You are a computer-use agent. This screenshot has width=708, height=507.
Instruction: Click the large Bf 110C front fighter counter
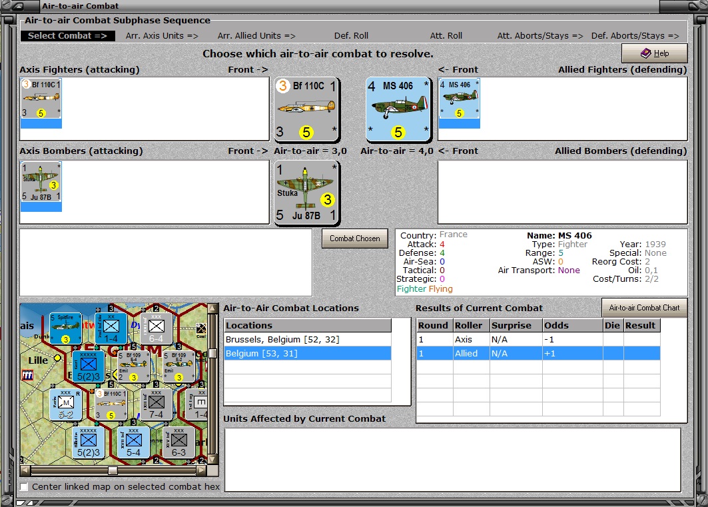coord(306,109)
